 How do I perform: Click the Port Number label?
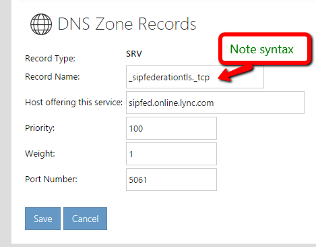pos(51,180)
